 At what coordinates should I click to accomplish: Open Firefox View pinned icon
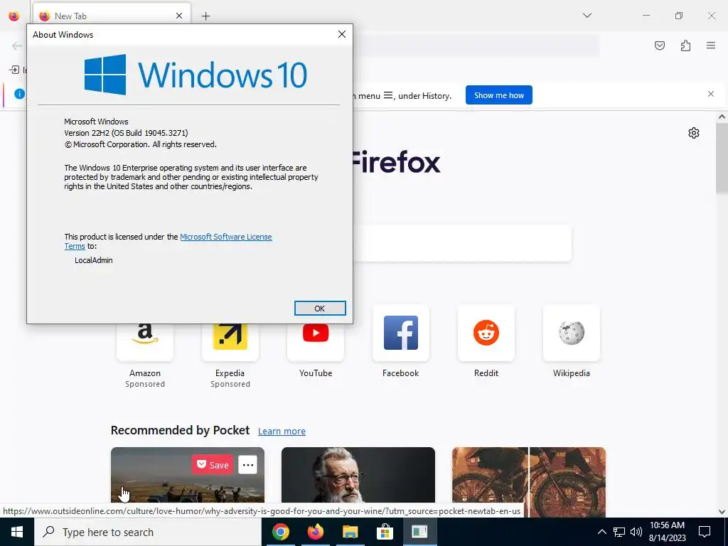tap(14, 16)
